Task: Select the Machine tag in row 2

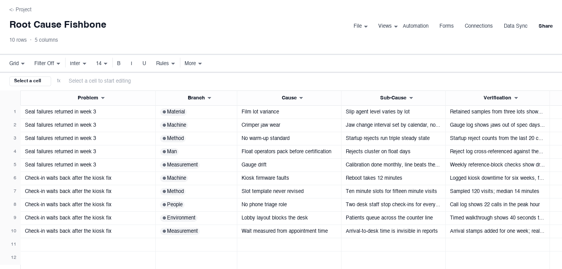Action: tap(174, 125)
